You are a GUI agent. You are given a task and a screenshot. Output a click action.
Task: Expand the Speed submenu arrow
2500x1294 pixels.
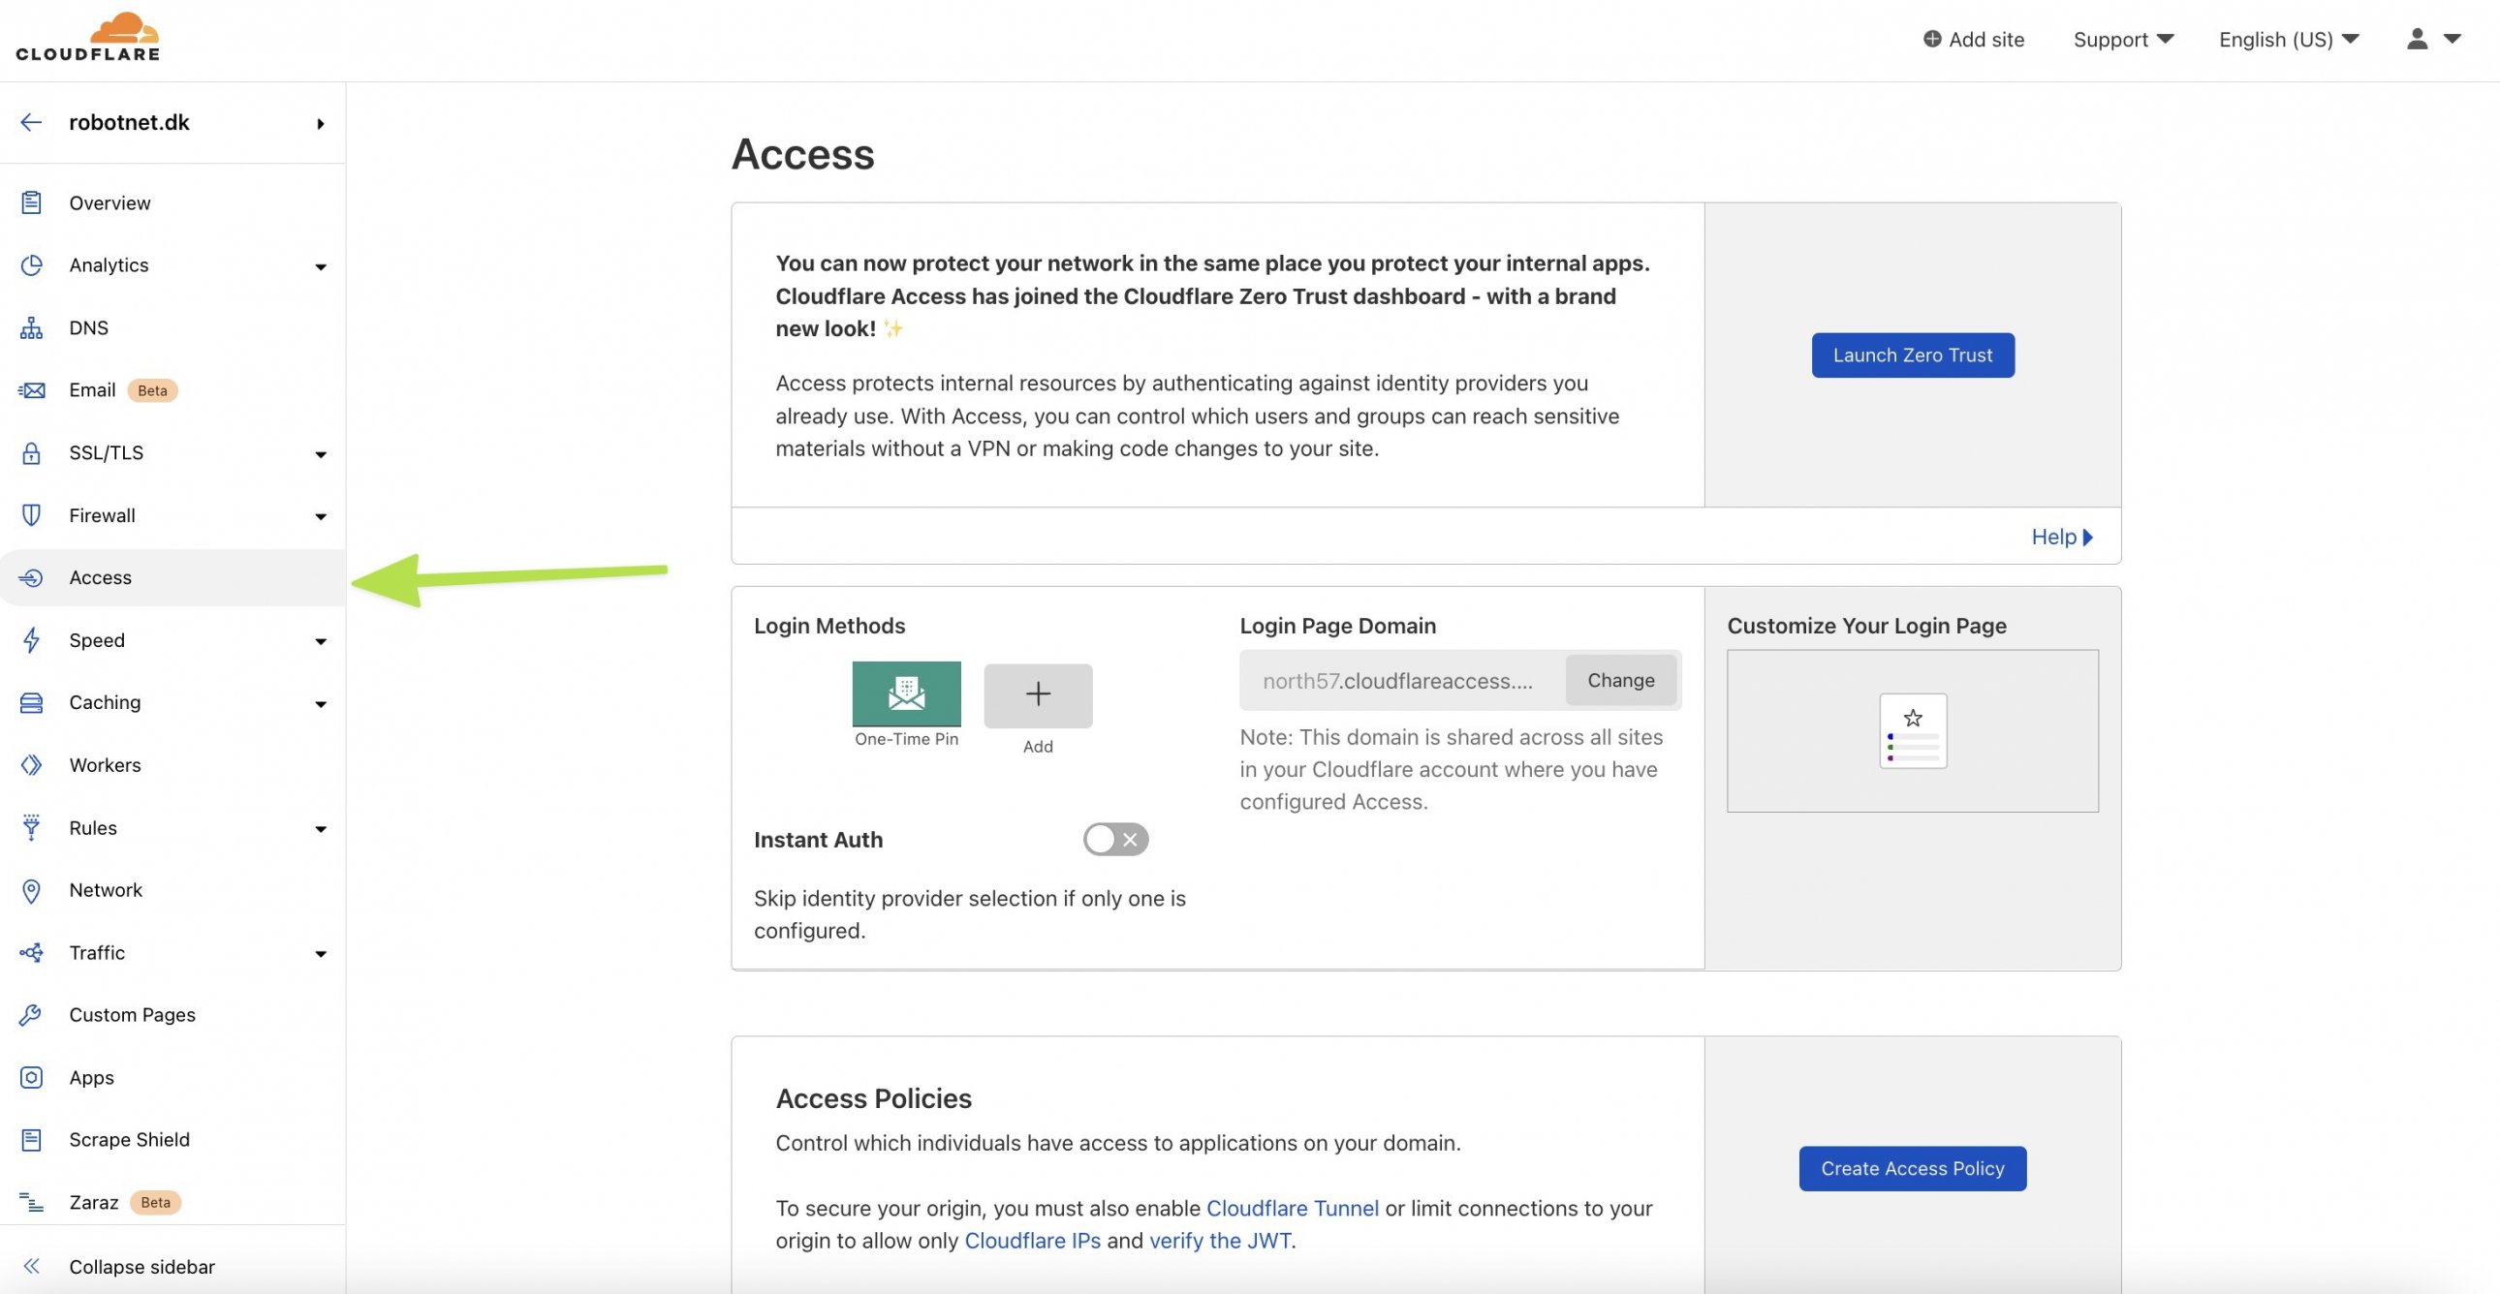321,641
